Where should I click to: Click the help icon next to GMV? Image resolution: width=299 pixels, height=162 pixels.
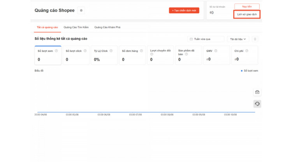pyautogui.click(x=216, y=51)
